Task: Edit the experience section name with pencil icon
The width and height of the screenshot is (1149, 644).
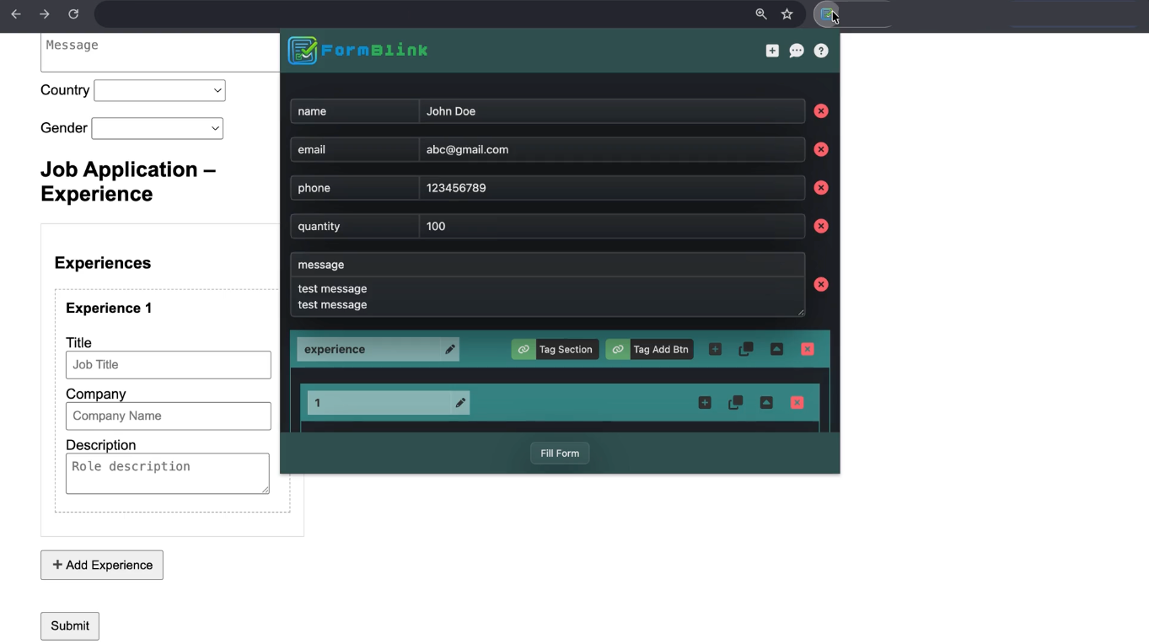Action: point(449,349)
